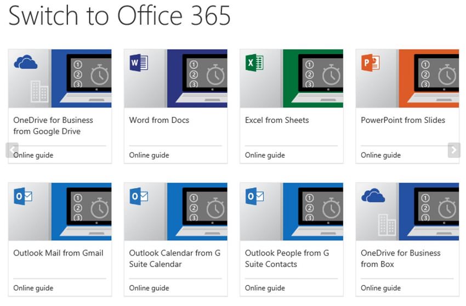
Task: Open Excel from Sheets title link
Action: (x=277, y=120)
